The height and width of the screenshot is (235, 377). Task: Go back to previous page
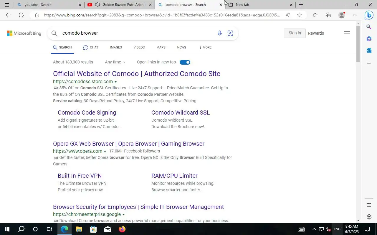(x=8, y=15)
